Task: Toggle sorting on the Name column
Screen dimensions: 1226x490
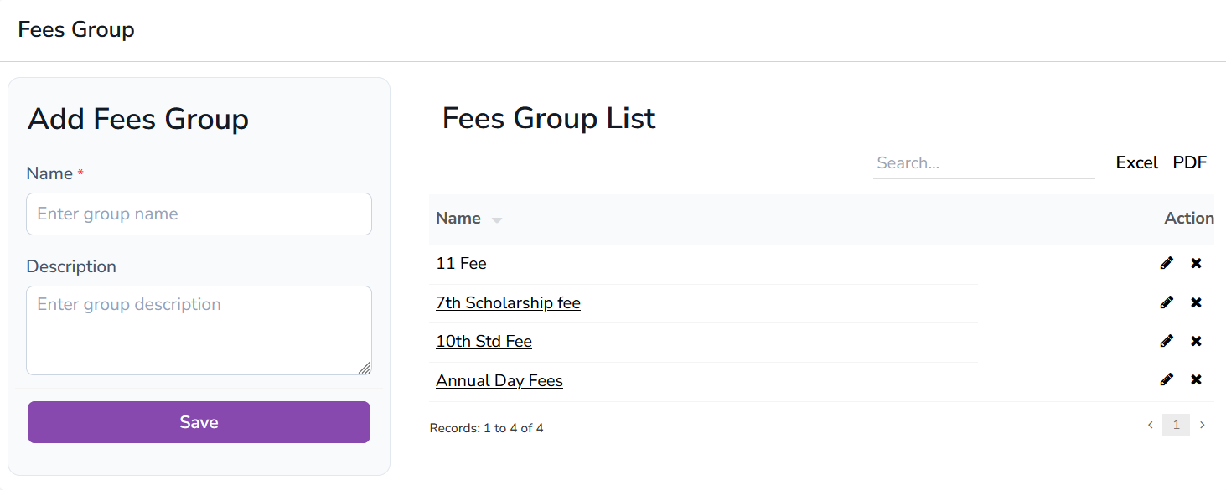Action: pos(468,218)
